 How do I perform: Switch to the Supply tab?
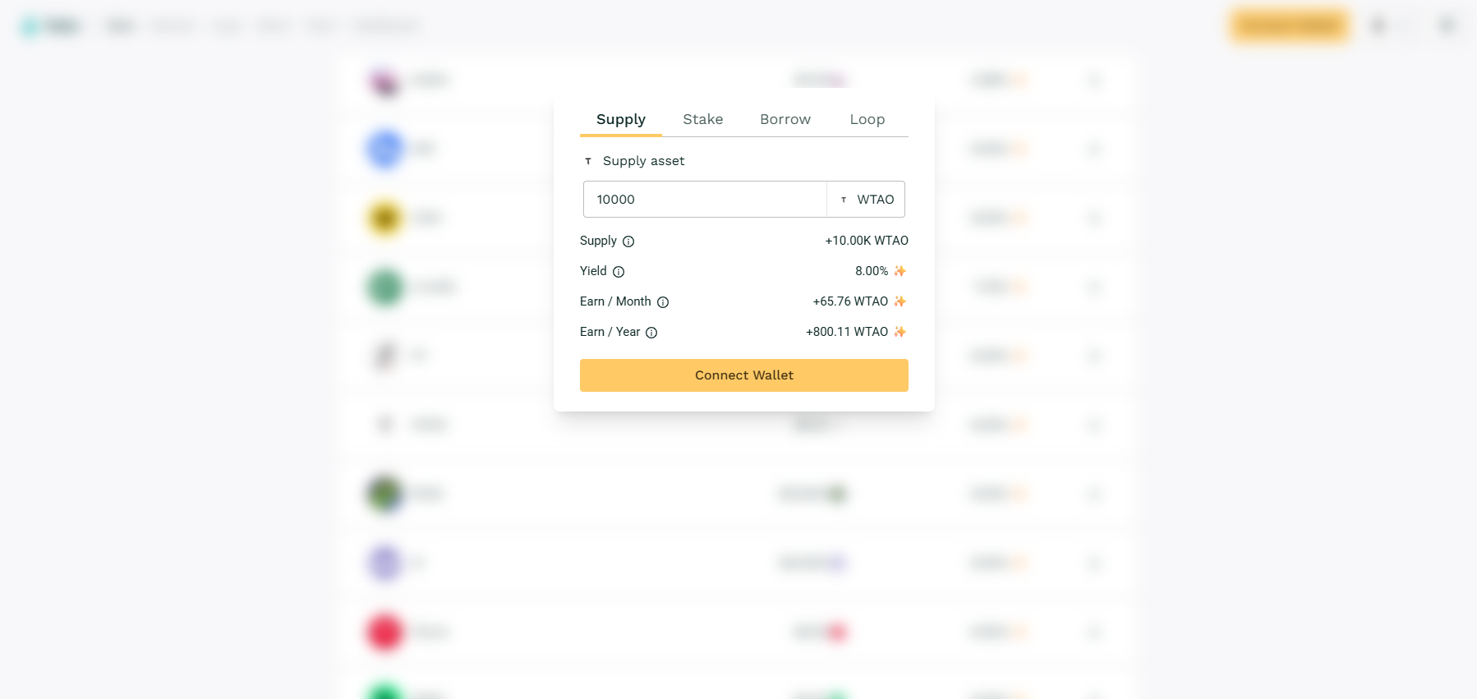tap(621, 119)
